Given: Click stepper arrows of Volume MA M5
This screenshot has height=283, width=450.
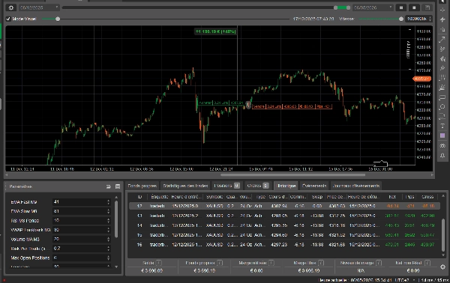Looking at the screenshot, I should tap(108, 239).
